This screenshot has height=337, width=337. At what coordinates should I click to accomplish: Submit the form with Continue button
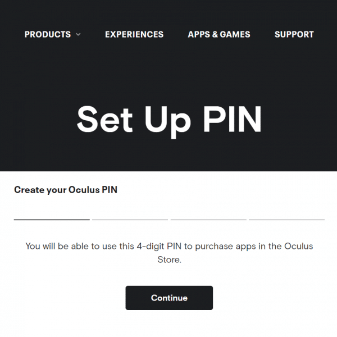click(x=169, y=298)
